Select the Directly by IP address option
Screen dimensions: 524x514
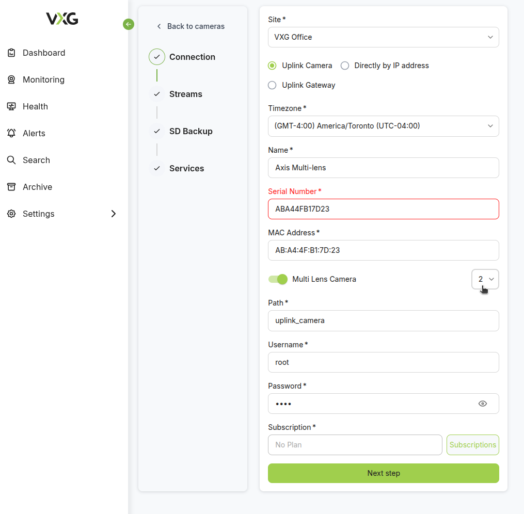[345, 66]
